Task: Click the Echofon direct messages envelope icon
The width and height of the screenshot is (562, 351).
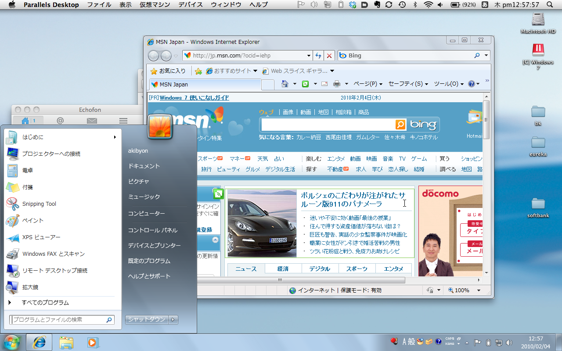Action: 92,121
